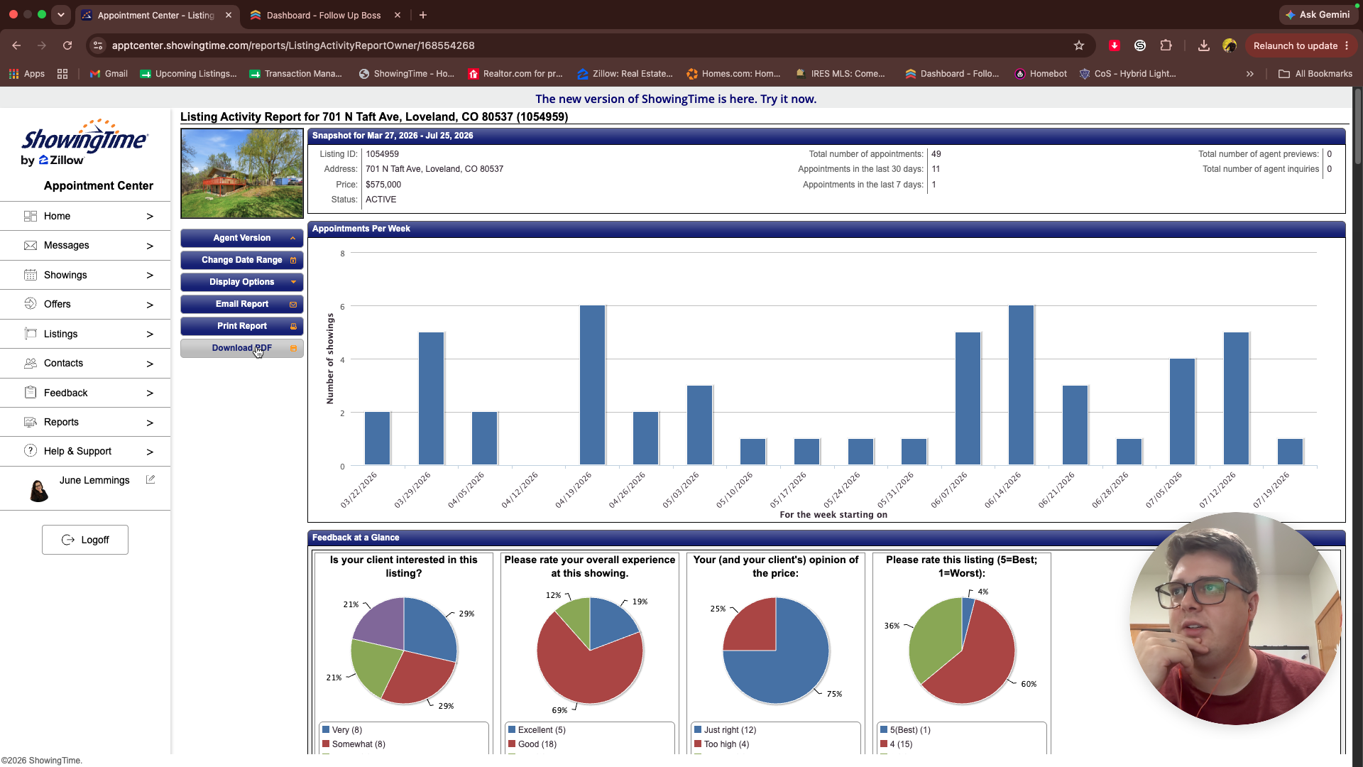
Task: Open the Offers menu item
Action: click(85, 304)
